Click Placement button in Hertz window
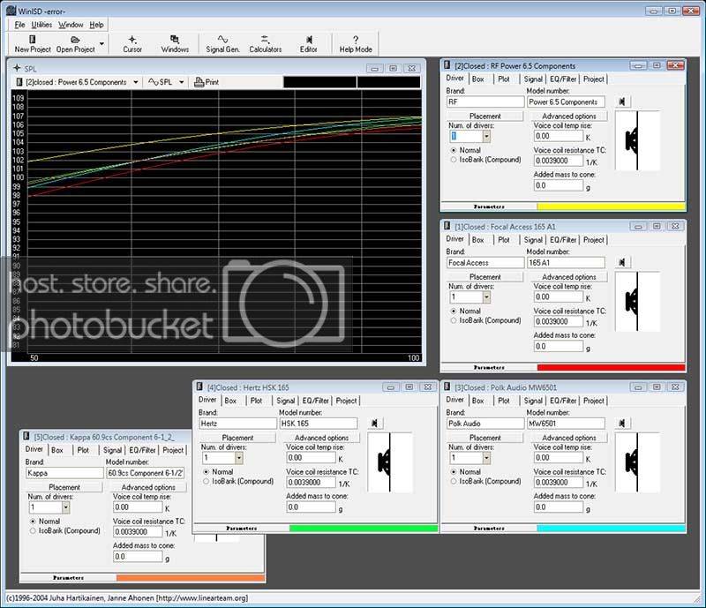The width and height of the screenshot is (706, 608). click(237, 438)
